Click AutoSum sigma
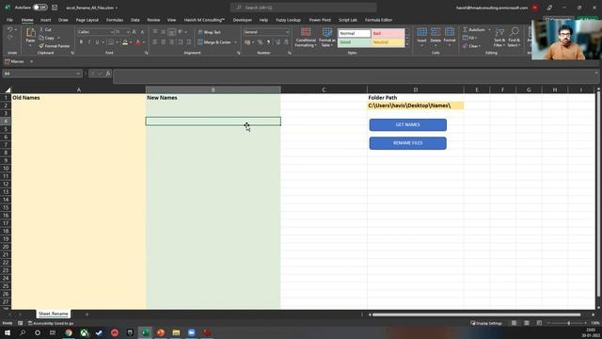602x339 pixels. 466,29
